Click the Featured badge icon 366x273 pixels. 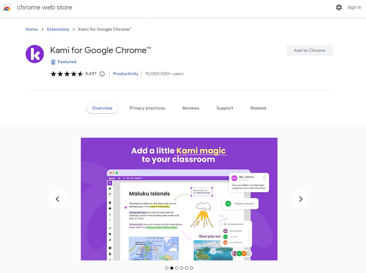(53, 62)
